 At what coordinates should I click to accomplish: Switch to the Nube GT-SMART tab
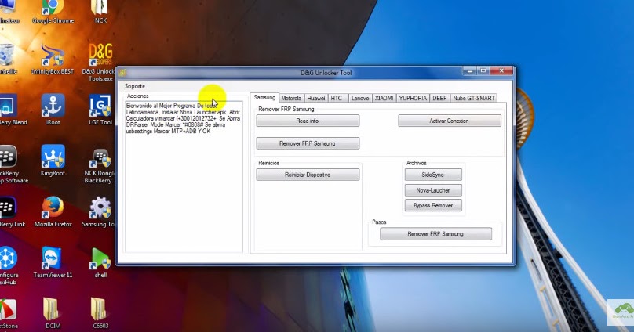(473, 98)
